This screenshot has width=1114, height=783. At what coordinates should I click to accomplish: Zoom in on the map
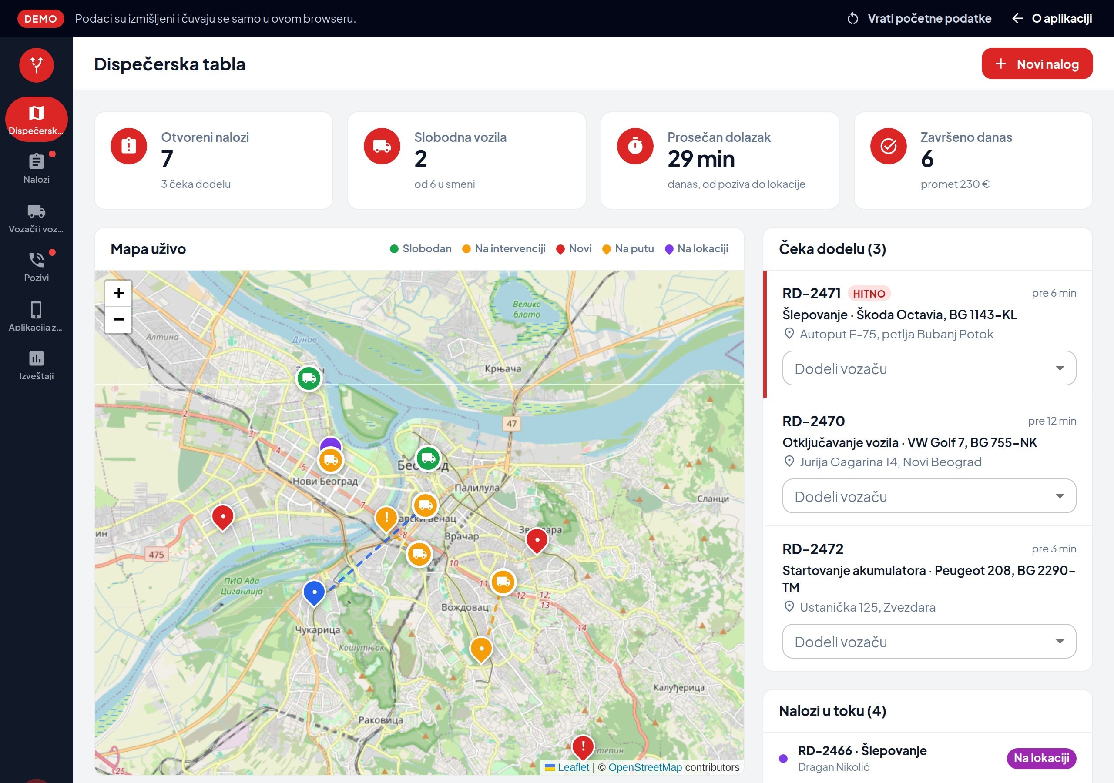coord(118,293)
